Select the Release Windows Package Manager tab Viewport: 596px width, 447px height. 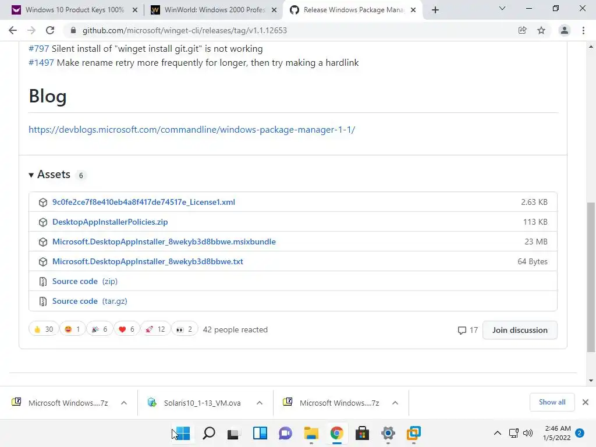pos(352,10)
